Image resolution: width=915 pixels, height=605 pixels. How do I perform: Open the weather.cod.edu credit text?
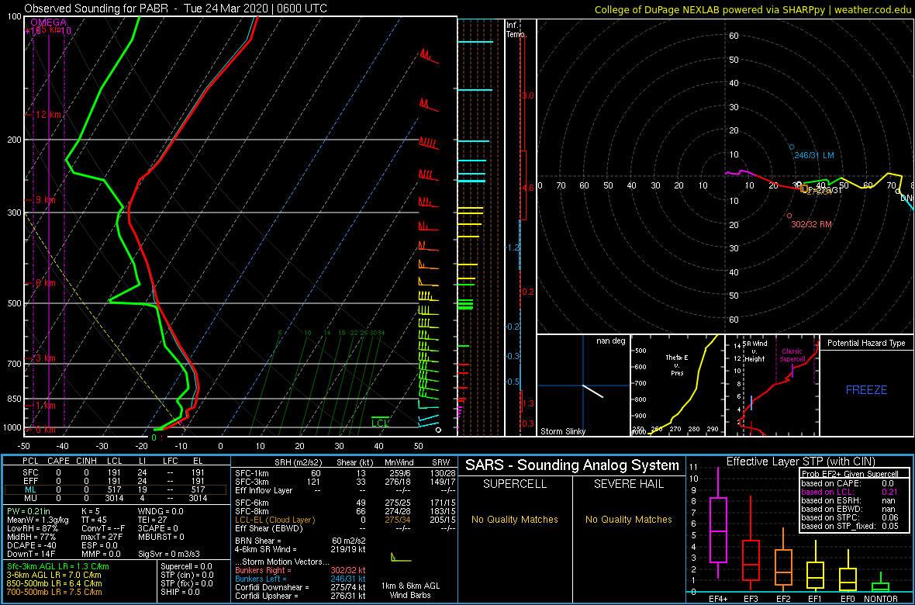coord(873,9)
